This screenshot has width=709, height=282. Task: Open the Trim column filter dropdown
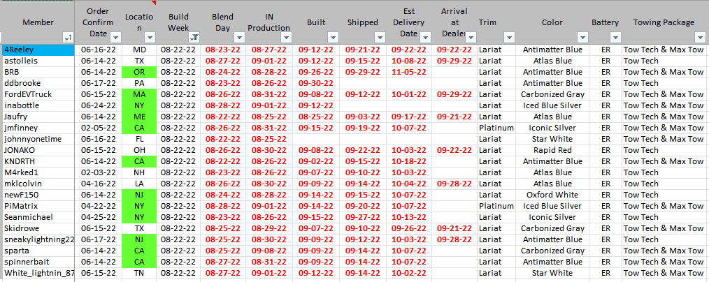[x=509, y=37]
